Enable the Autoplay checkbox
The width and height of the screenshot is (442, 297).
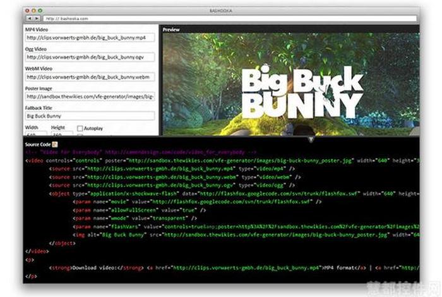[x=80, y=129]
